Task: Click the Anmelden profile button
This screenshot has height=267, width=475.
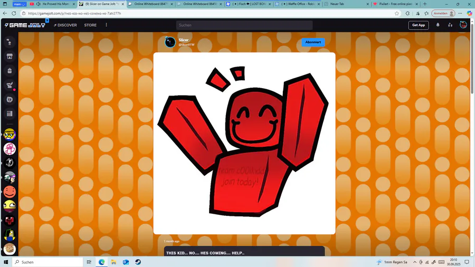Action: pos(443,13)
